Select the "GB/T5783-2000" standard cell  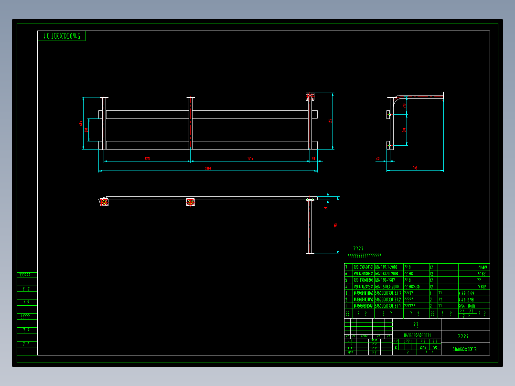pos(389,287)
